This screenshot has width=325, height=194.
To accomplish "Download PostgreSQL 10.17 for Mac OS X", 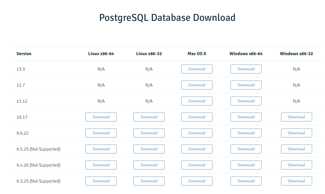I will click(x=197, y=117).
